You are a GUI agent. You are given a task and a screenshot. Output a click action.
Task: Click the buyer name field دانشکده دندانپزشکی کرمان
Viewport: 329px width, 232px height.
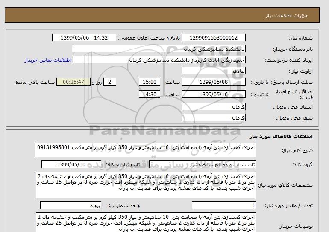159,49
